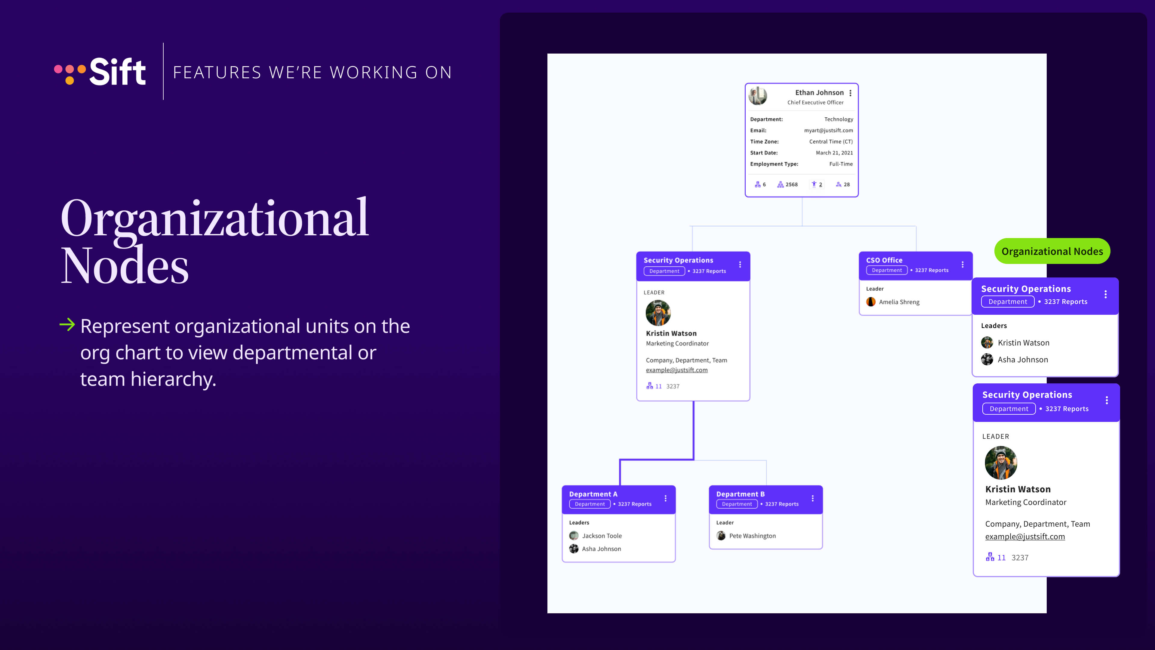Click total reports icon showing 2568
This screenshot has height=650, width=1155.
[781, 184]
